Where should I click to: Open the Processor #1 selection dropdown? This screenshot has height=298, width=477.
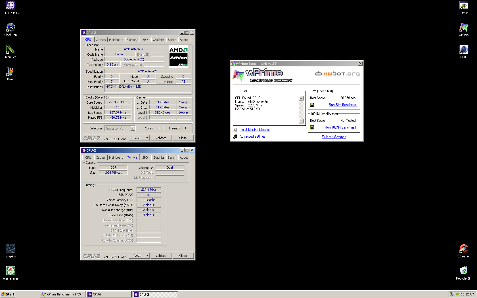point(133,129)
